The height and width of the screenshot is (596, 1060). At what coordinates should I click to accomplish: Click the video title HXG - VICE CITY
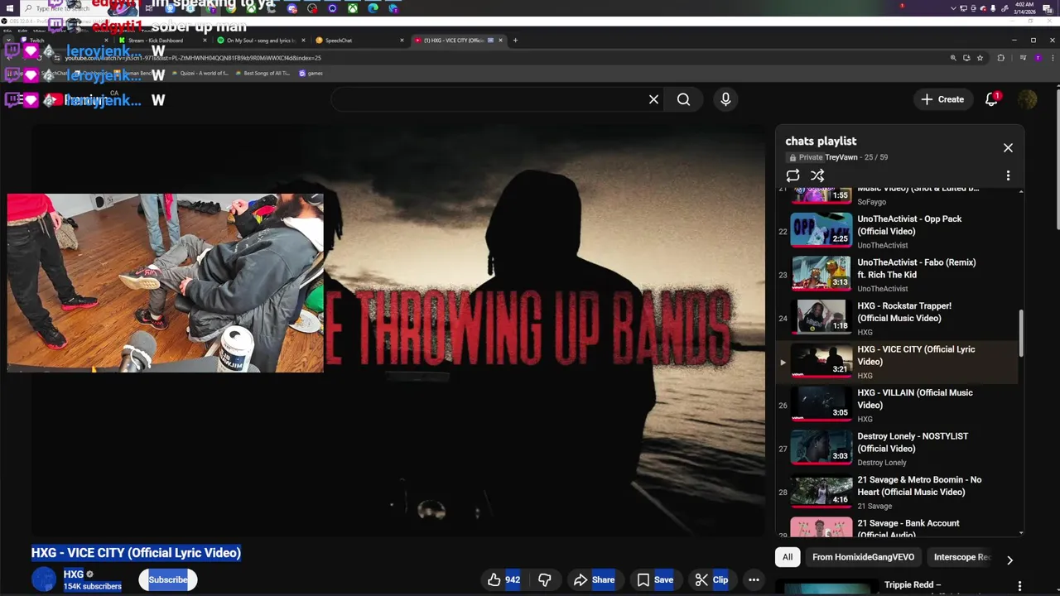[x=136, y=553]
